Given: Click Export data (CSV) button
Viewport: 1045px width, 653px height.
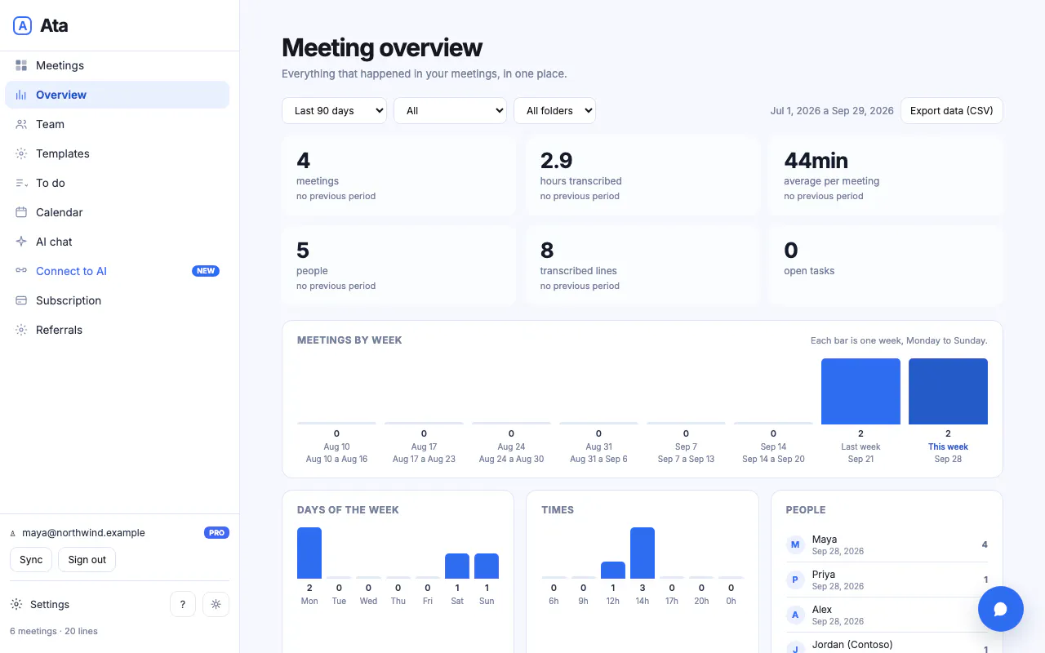Looking at the screenshot, I should (x=952, y=111).
